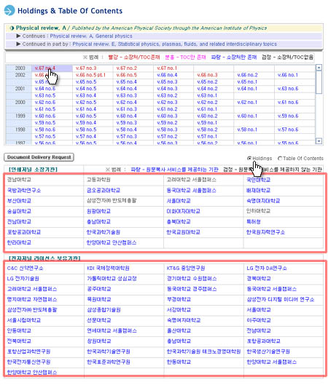Open issue v.62 no.1
This screenshot has width=328, height=385.
[x=247, y=103]
